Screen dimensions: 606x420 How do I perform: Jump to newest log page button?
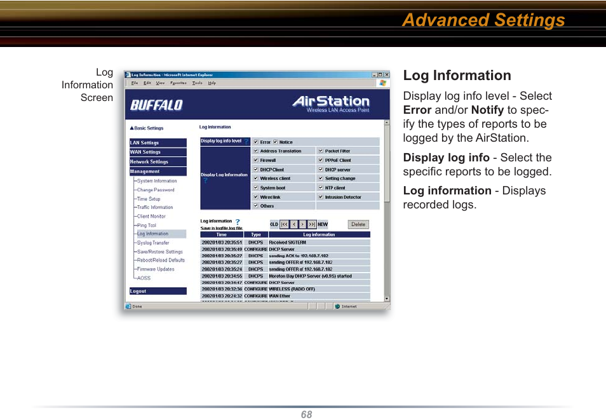312,224
